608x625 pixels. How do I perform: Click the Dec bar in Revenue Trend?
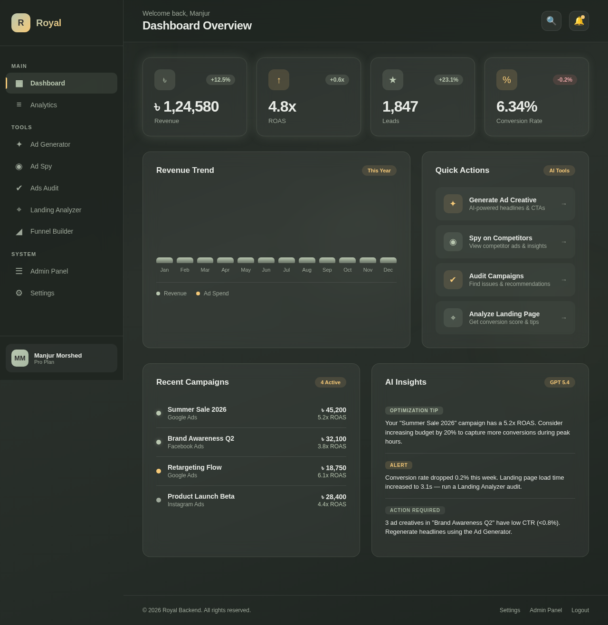coord(388,260)
